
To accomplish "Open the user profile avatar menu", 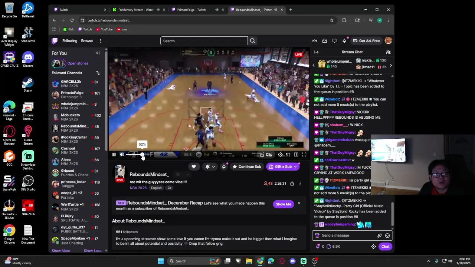I will point(388,41).
